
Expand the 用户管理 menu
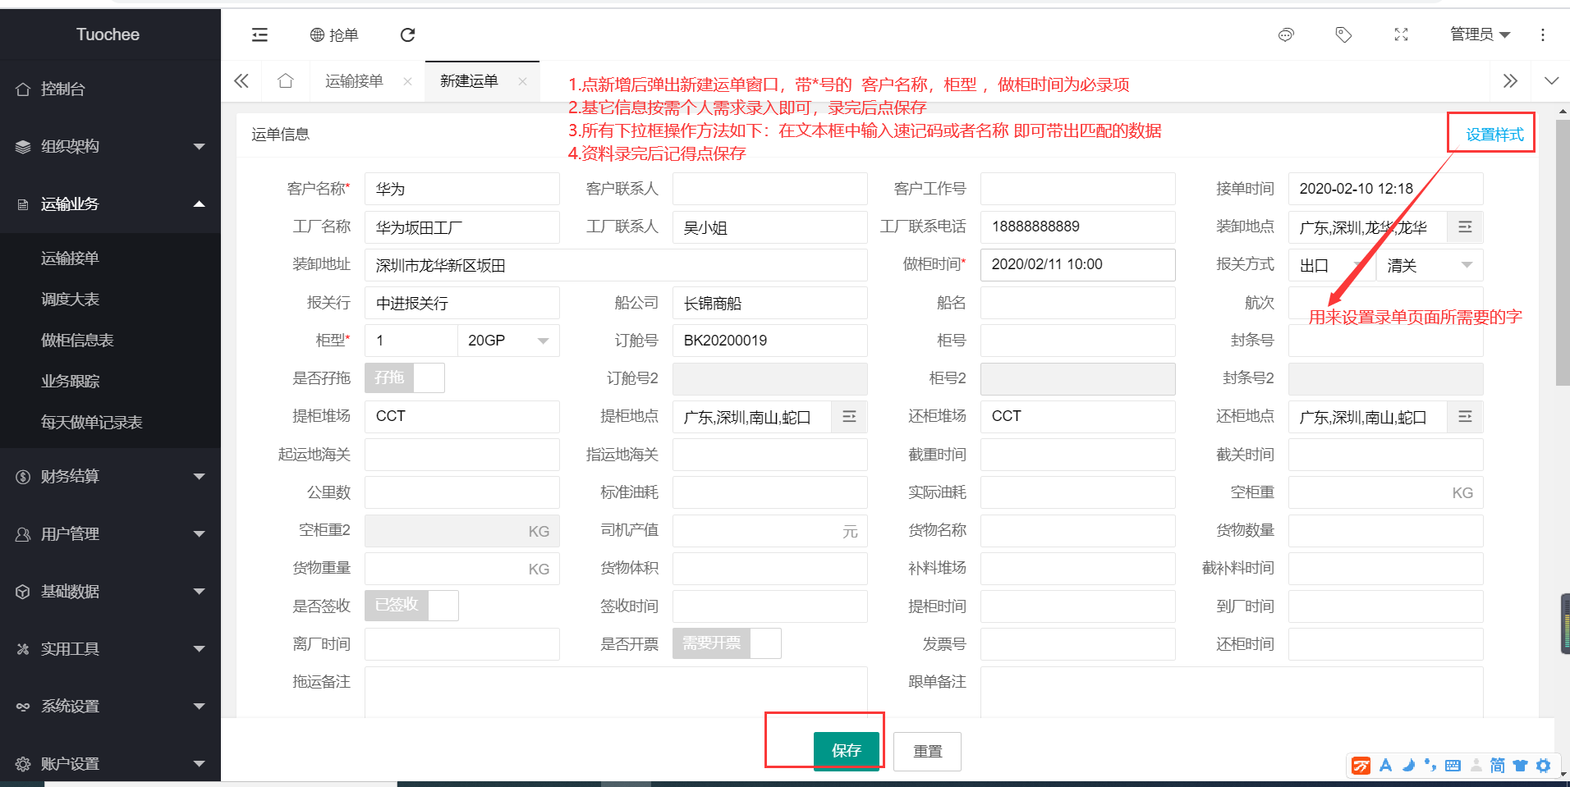[x=110, y=533]
